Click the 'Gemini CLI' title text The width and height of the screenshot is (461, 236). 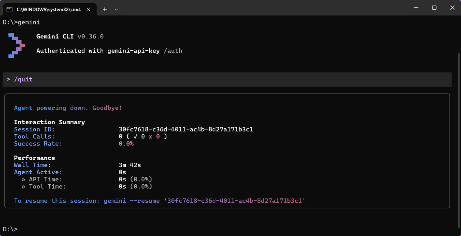[55, 37]
